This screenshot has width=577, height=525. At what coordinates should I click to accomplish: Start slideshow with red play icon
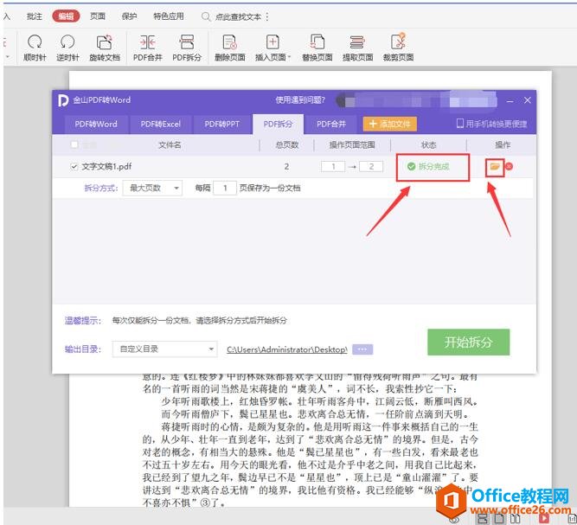(x=543, y=519)
